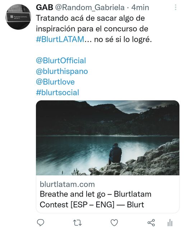Like the tweet with the heart icon
Image resolution: width=185 pixels, height=230 pixels.
click(x=114, y=223)
